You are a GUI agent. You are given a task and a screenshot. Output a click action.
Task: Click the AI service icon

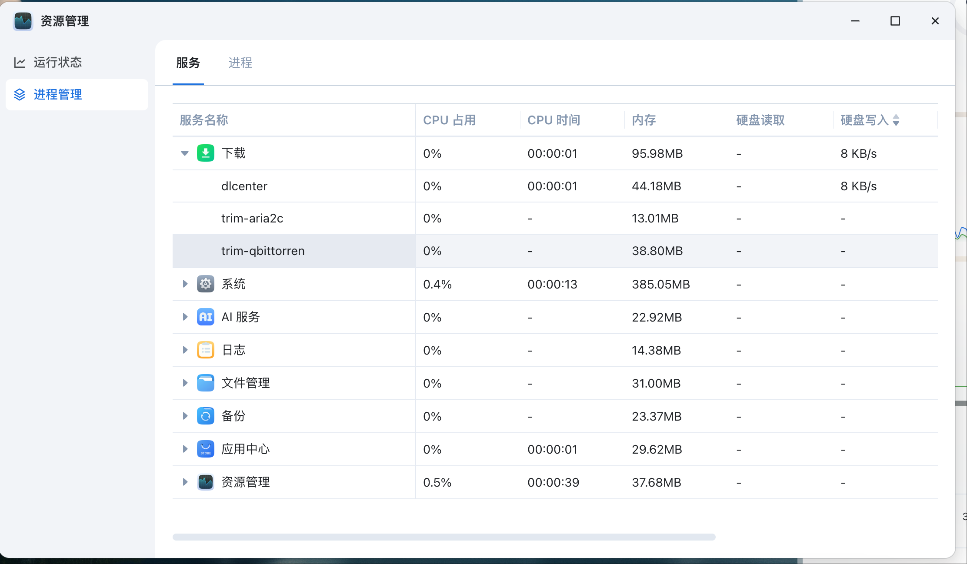click(205, 317)
